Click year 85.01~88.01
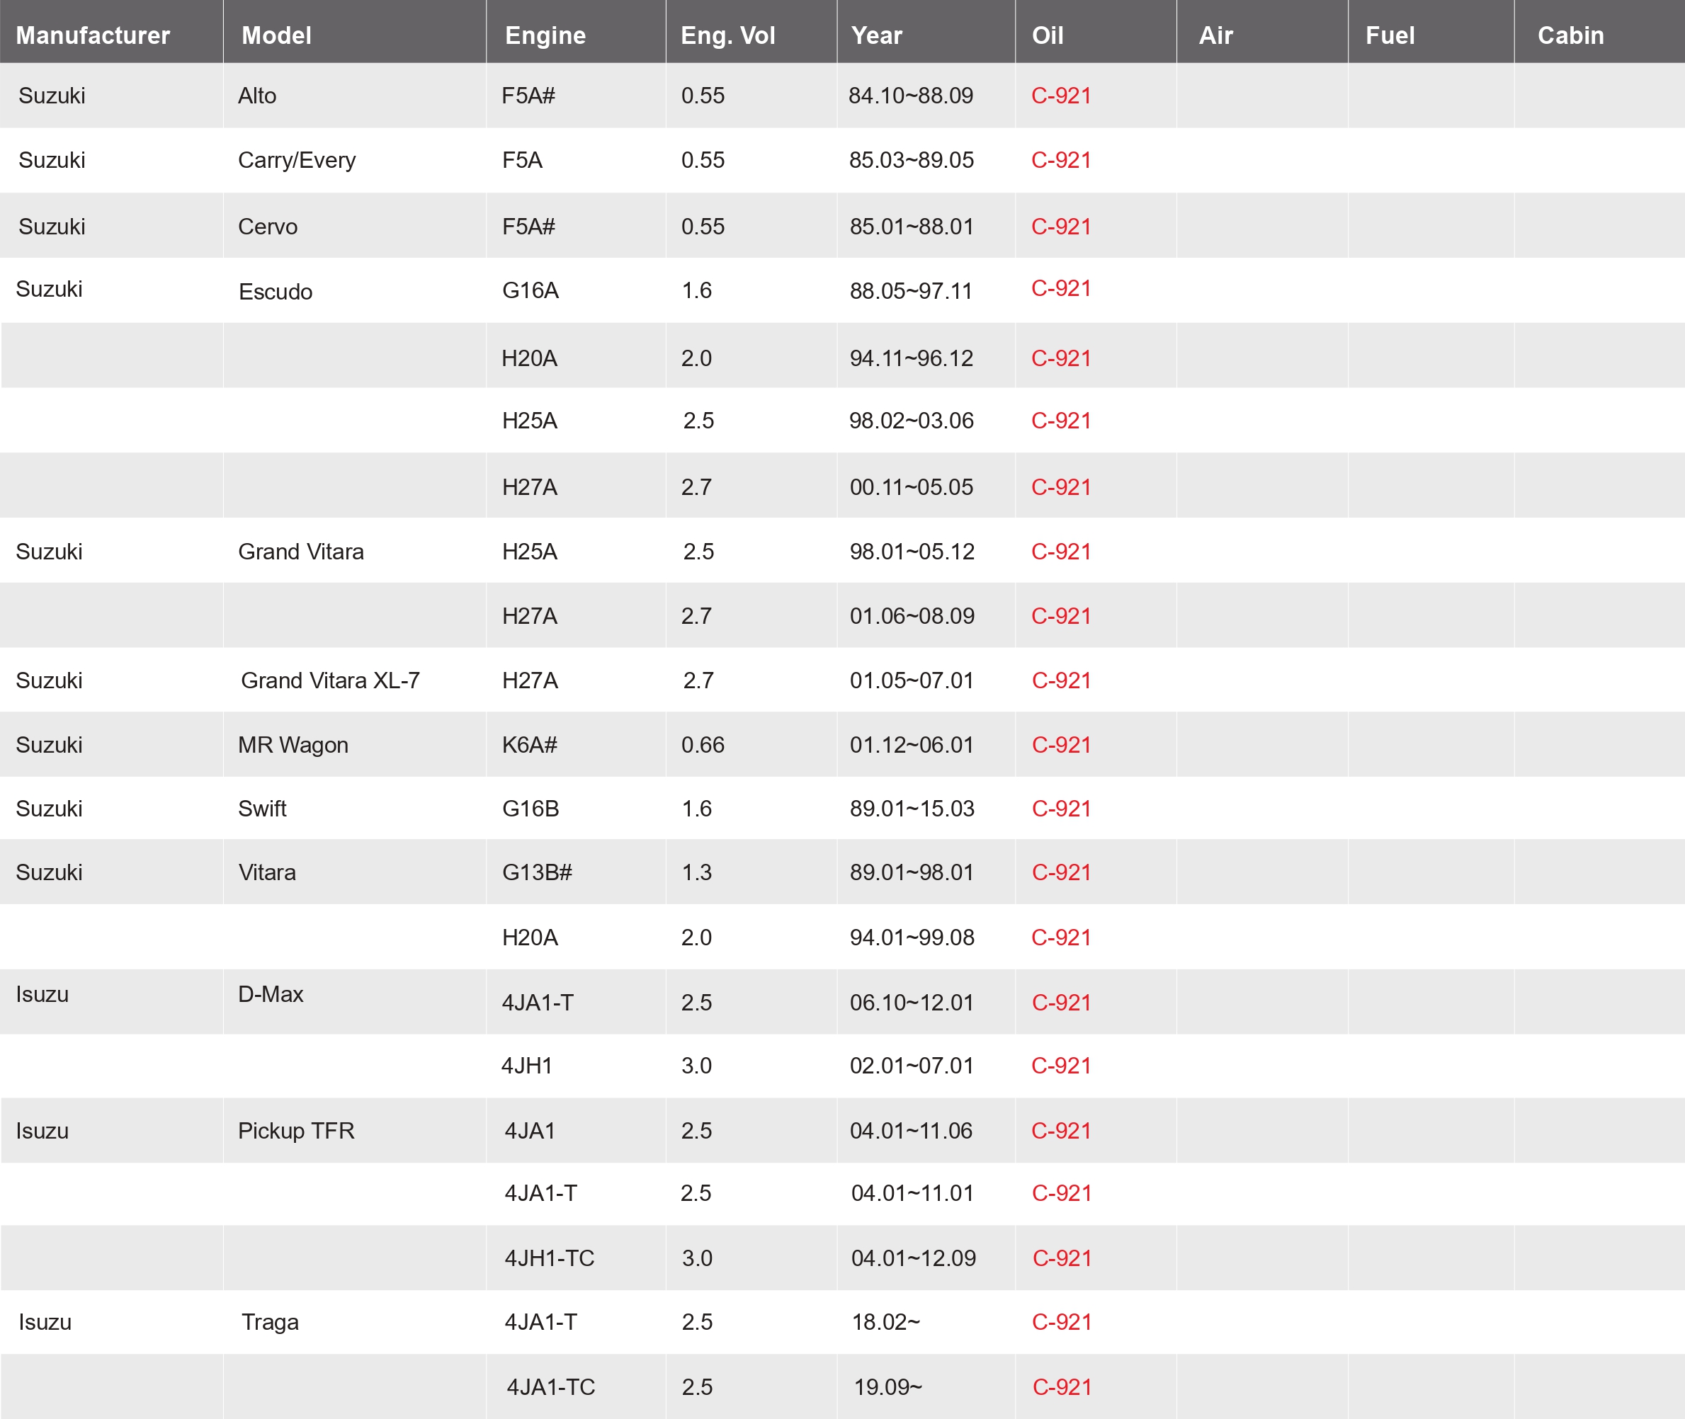Viewport: 1685px width, 1419px height. pyautogui.click(x=911, y=227)
